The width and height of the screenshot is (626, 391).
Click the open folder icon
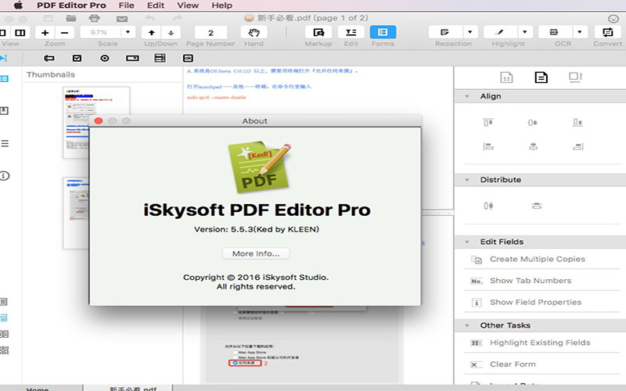(71, 18)
